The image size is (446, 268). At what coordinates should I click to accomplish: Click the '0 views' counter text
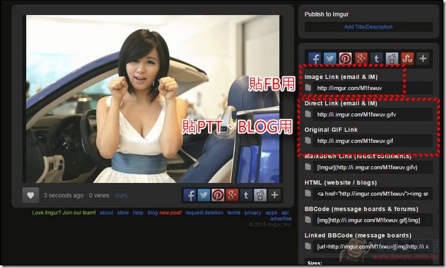[99, 195]
